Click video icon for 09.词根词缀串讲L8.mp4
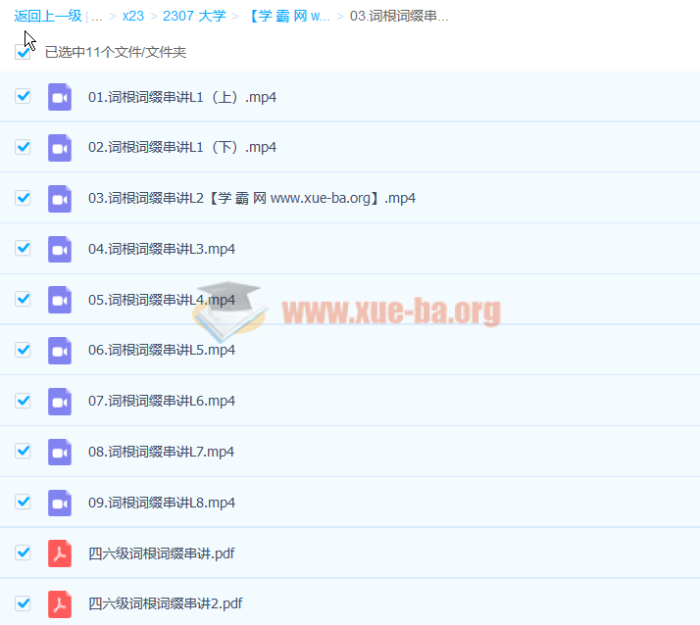The height and width of the screenshot is (625, 700). 60,503
